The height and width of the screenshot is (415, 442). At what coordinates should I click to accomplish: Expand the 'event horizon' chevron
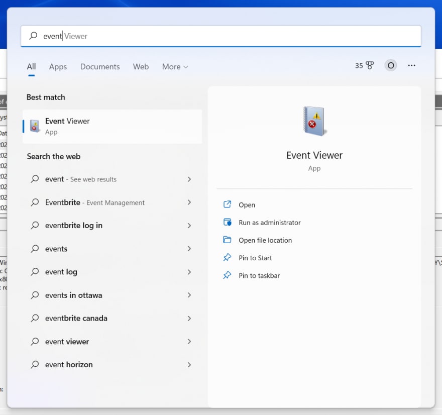pyautogui.click(x=189, y=365)
